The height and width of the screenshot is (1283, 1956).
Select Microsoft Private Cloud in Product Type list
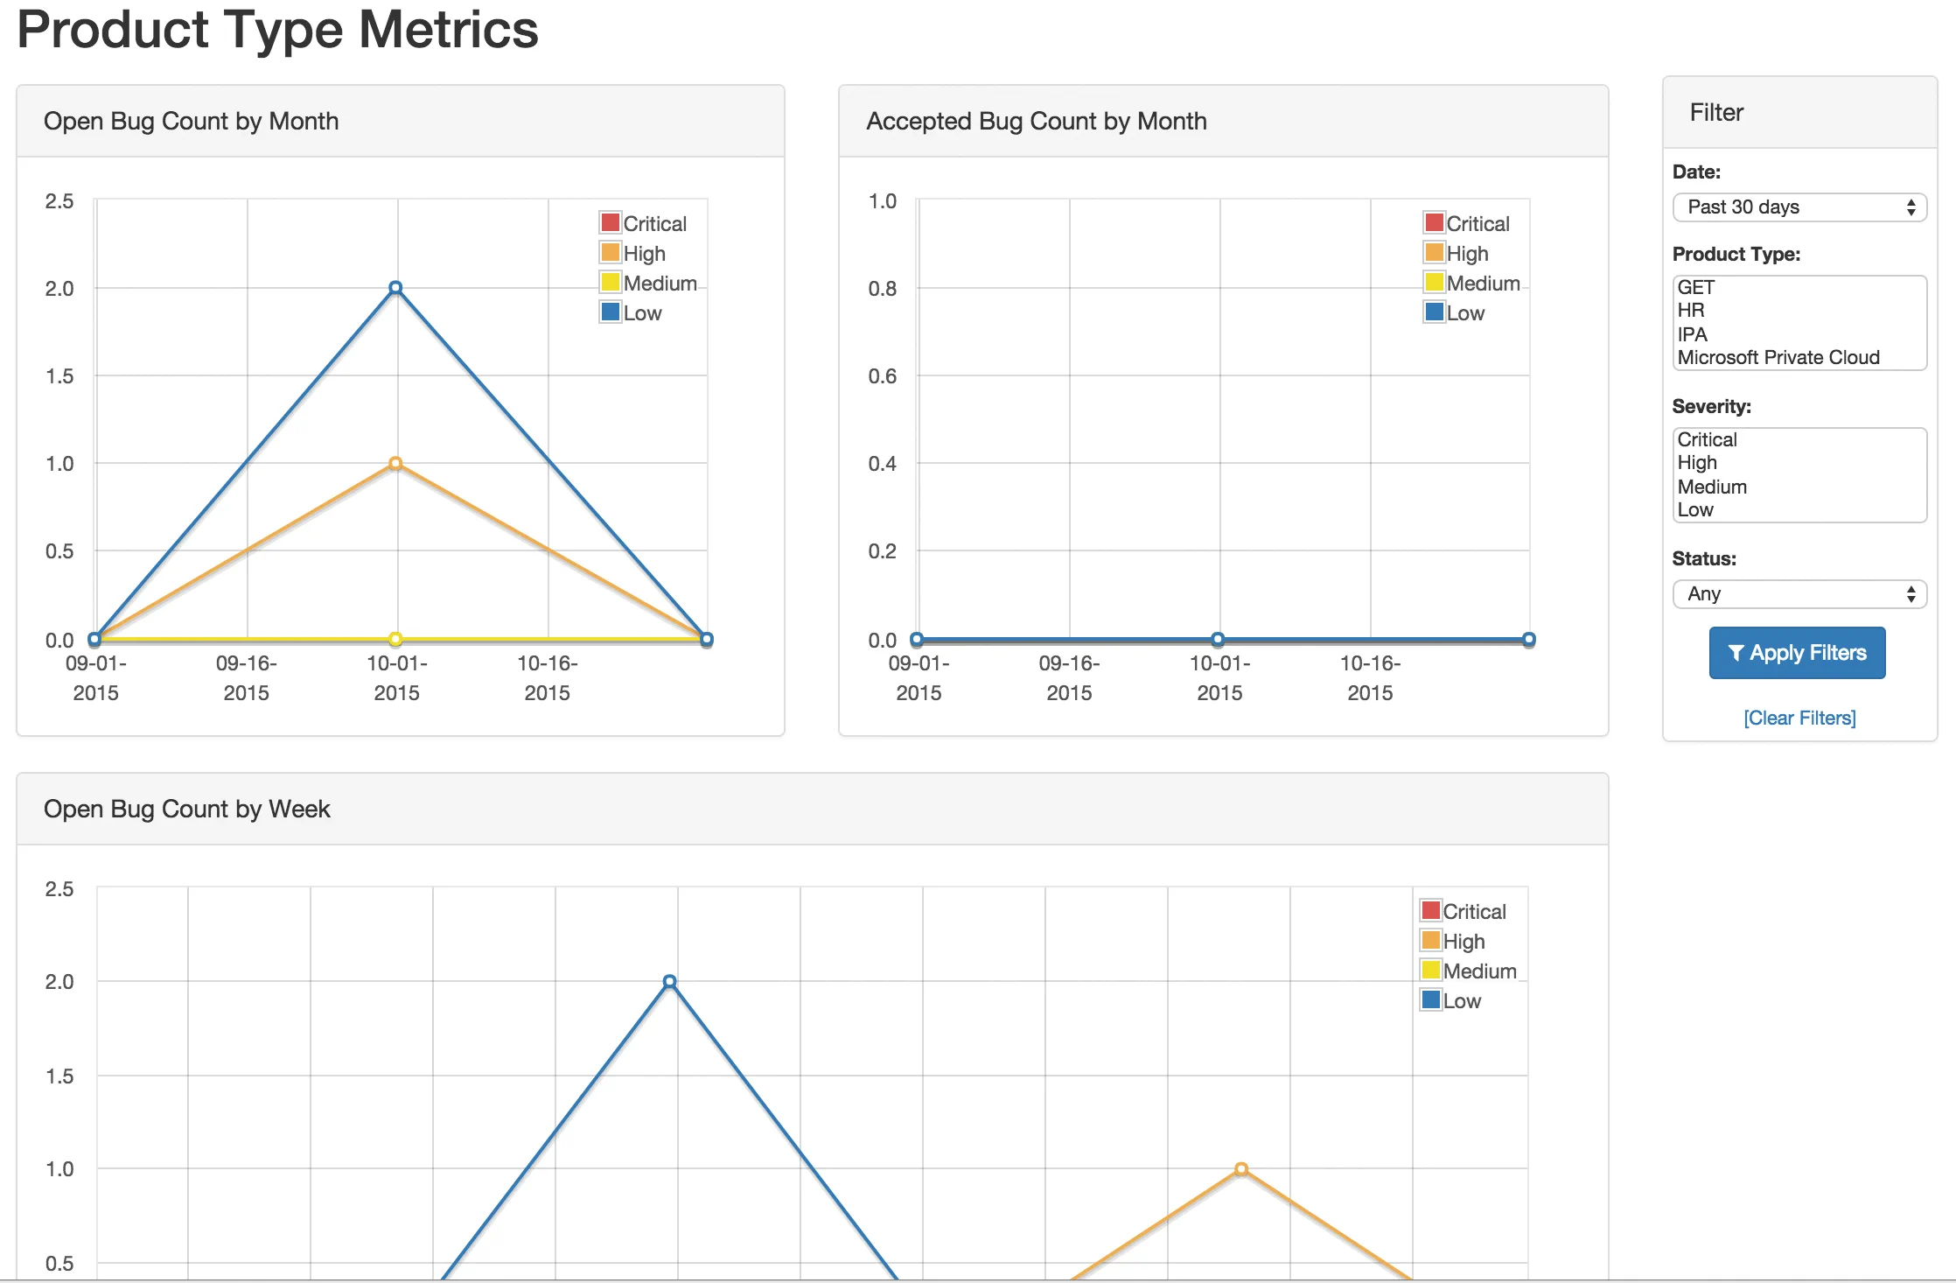1778,357
